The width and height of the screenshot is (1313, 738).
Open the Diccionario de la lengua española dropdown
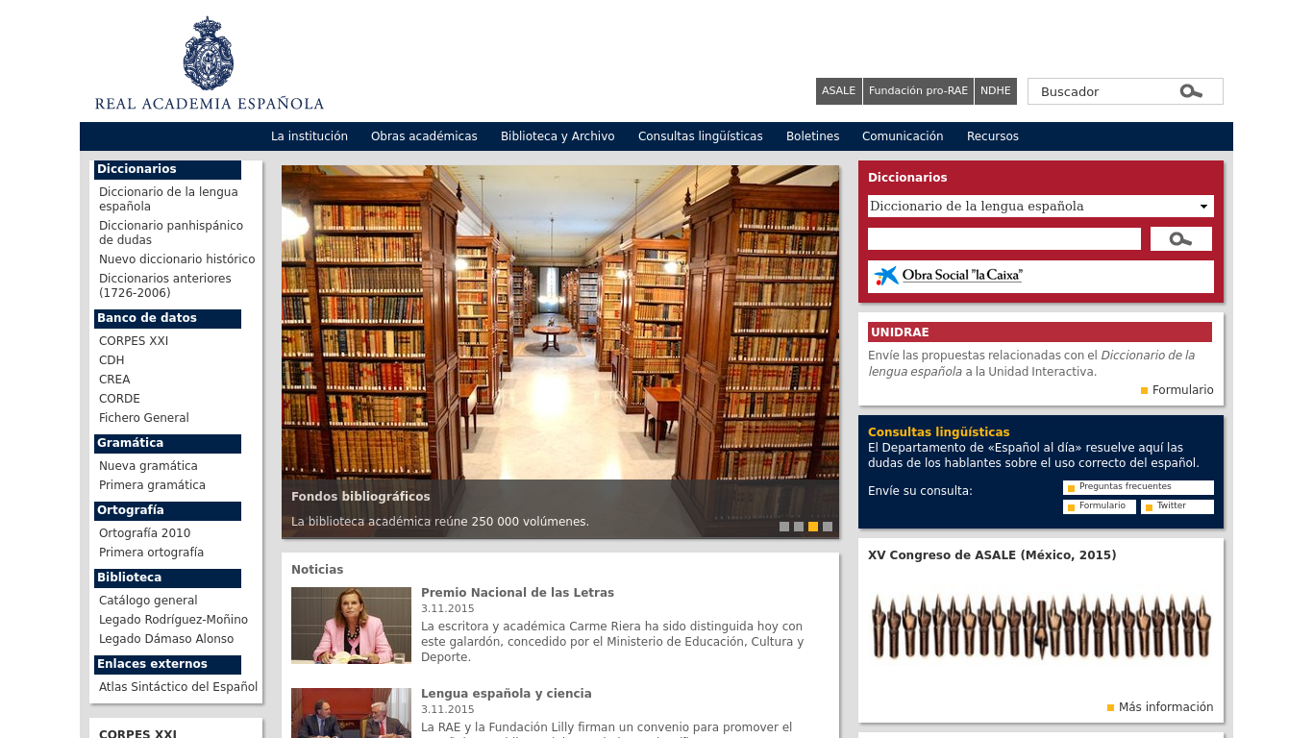pos(1040,207)
